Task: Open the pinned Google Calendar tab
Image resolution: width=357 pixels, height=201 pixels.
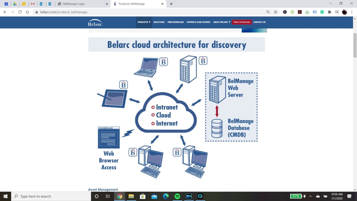Action: click(6, 4)
